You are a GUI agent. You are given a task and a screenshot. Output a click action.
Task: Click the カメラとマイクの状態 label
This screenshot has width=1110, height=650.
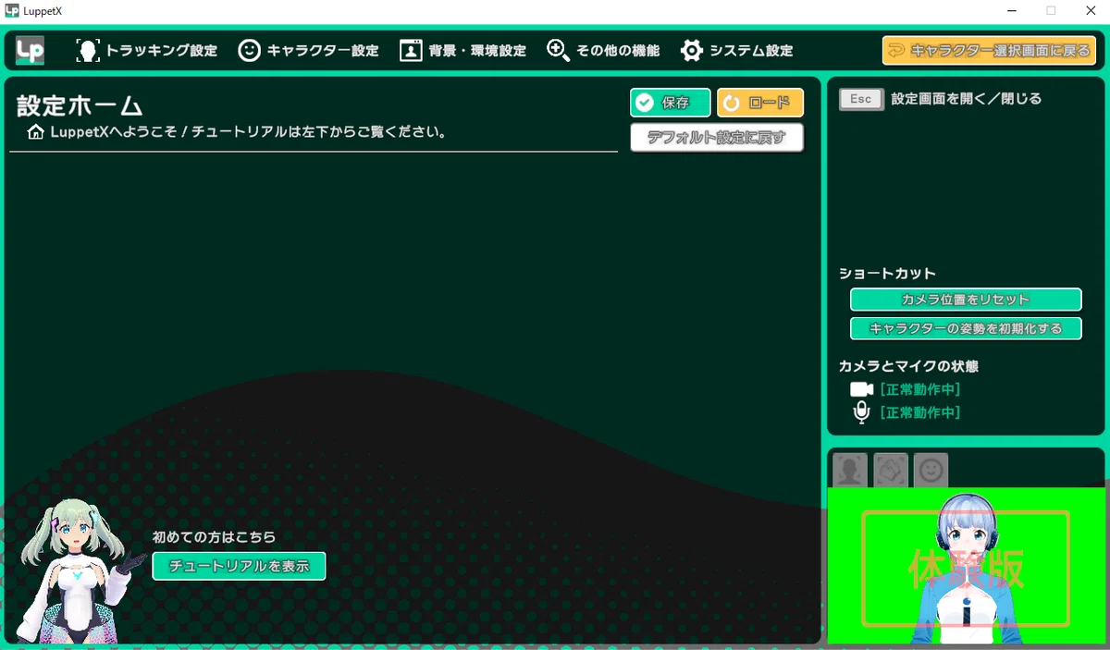coord(908,366)
